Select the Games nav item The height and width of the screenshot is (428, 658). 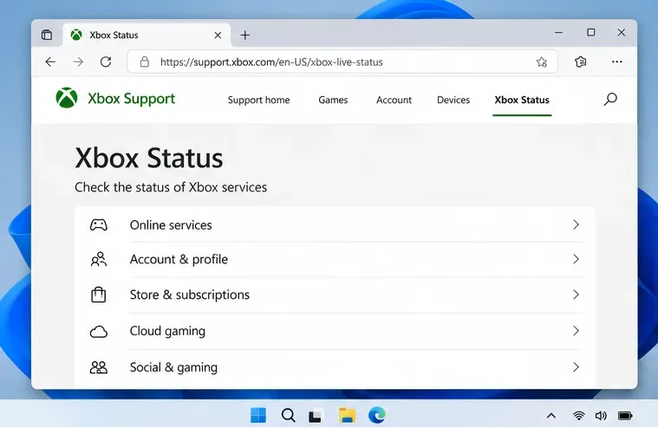[x=333, y=100]
